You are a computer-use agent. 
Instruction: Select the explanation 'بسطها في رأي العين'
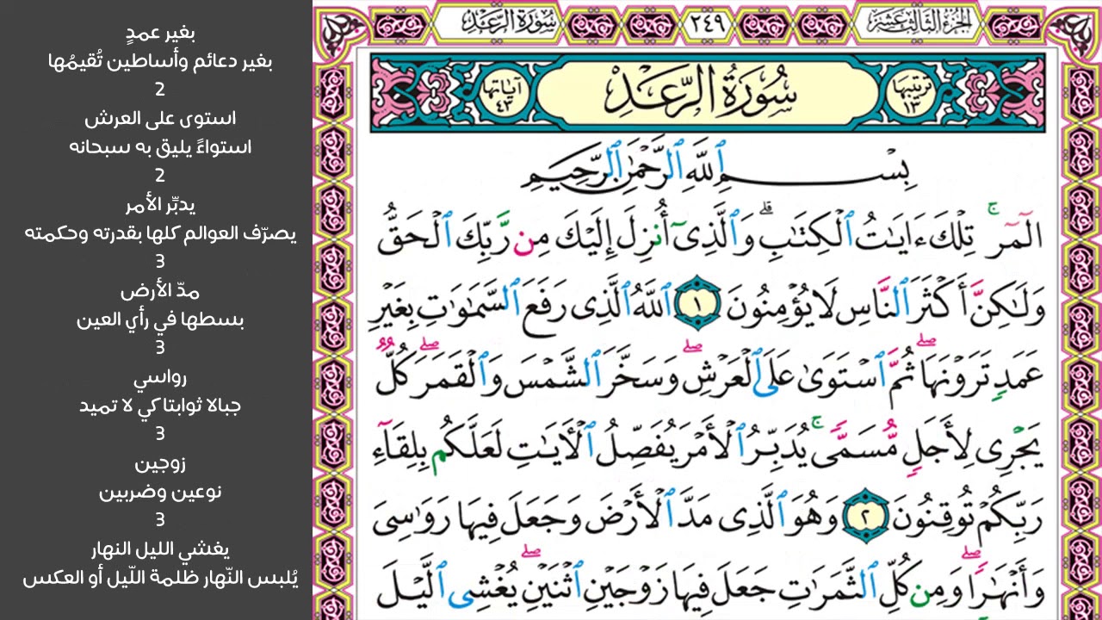pyautogui.click(x=160, y=320)
